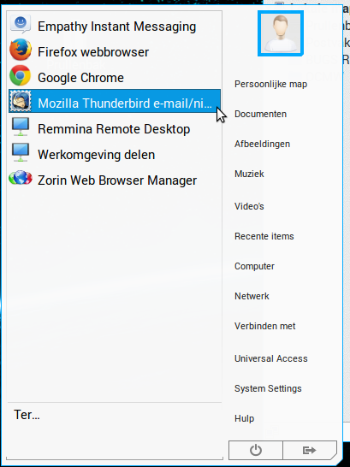This screenshot has width=350, height=467.
Task: Go to Afbeeldingen
Action: pos(262,144)
